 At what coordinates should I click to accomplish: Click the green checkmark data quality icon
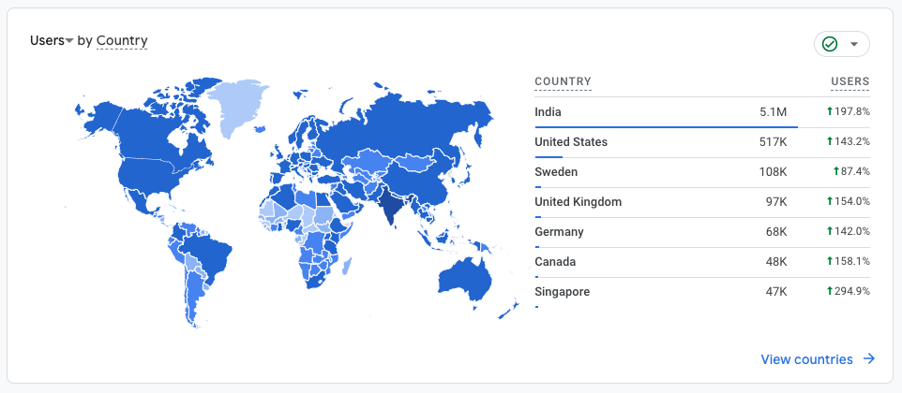[829, 44]
